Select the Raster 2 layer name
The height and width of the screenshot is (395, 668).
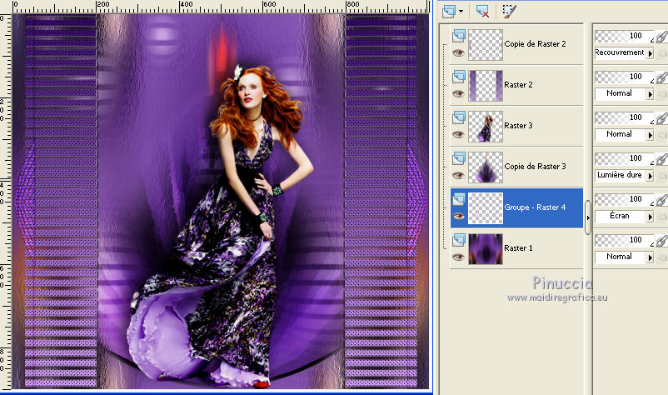point(518,85)
